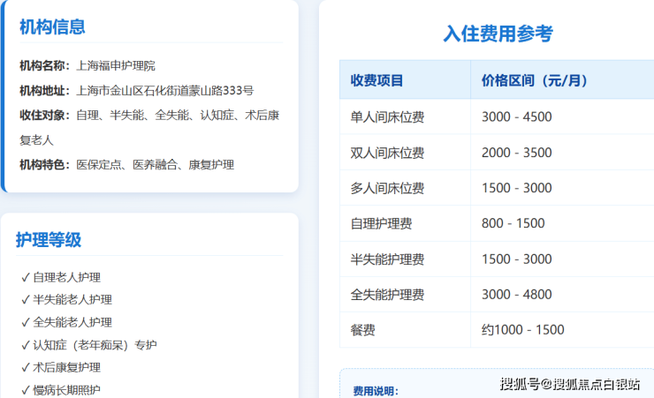Select the 术后康复护理 list item
654x398 pixels.
click(x=61, y=367)
